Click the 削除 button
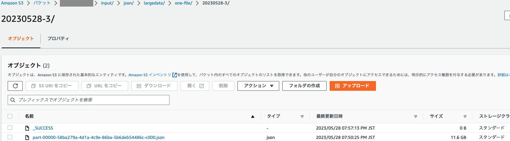 (223, 86)
